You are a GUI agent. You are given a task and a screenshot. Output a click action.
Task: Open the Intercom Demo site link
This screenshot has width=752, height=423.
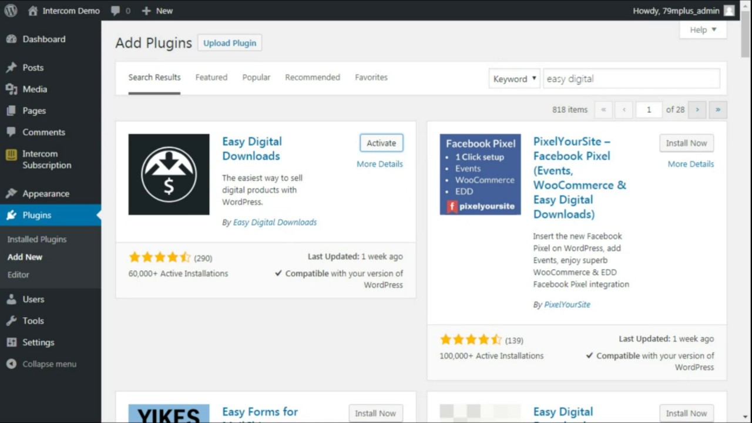click(63, 11)
